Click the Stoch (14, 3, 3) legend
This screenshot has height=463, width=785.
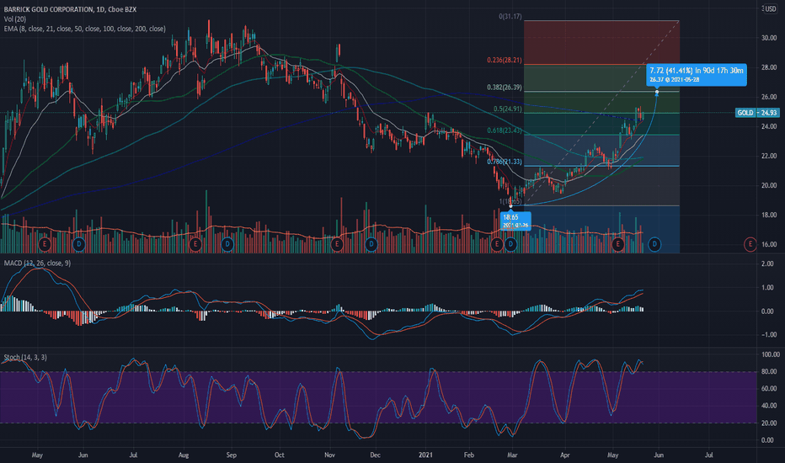pyautogui.click(x=25, y=357)
